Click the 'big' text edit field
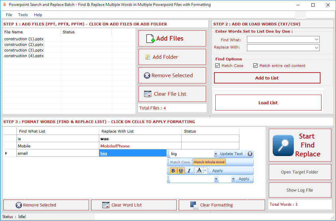This screenshot has height=221, width=336. point(192,154)
